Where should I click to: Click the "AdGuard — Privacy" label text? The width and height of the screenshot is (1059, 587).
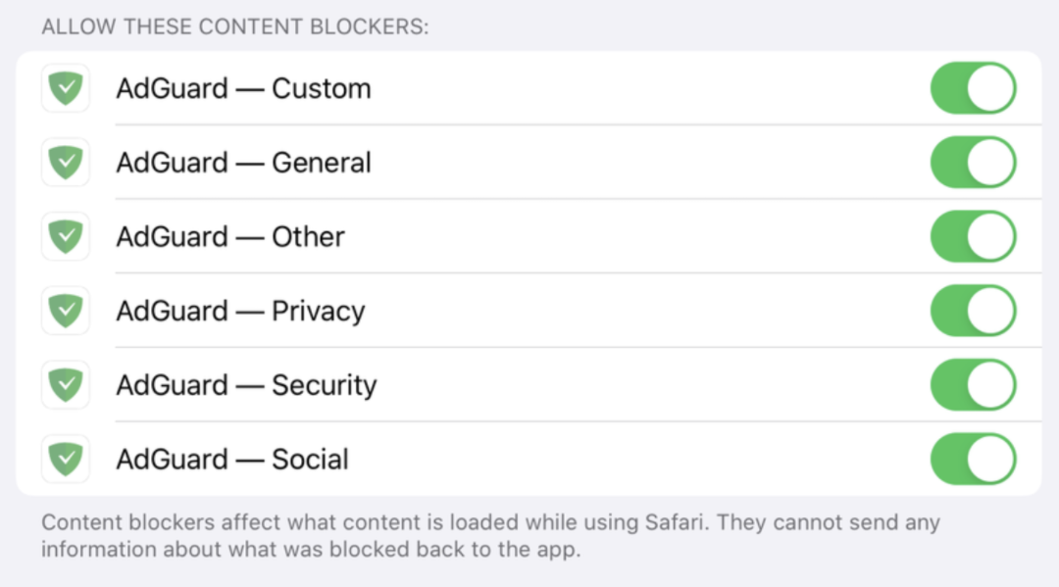240,312
